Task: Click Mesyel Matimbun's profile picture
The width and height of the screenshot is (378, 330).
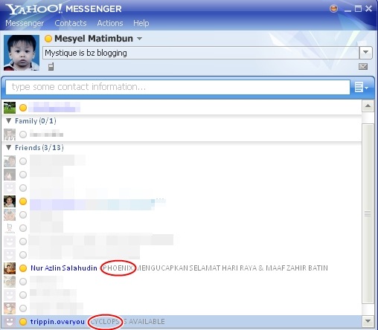Action: click(x=22, y=53)
